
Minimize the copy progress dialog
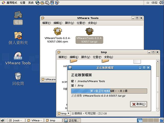pyautogui.click(x=140, y=68)
